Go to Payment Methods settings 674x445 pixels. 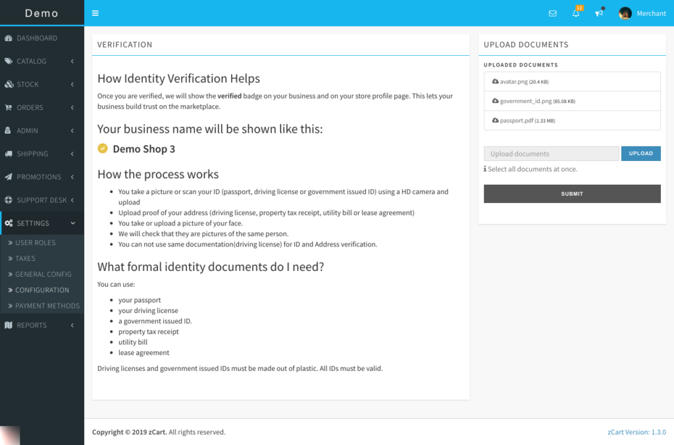[x=47, y=306]
